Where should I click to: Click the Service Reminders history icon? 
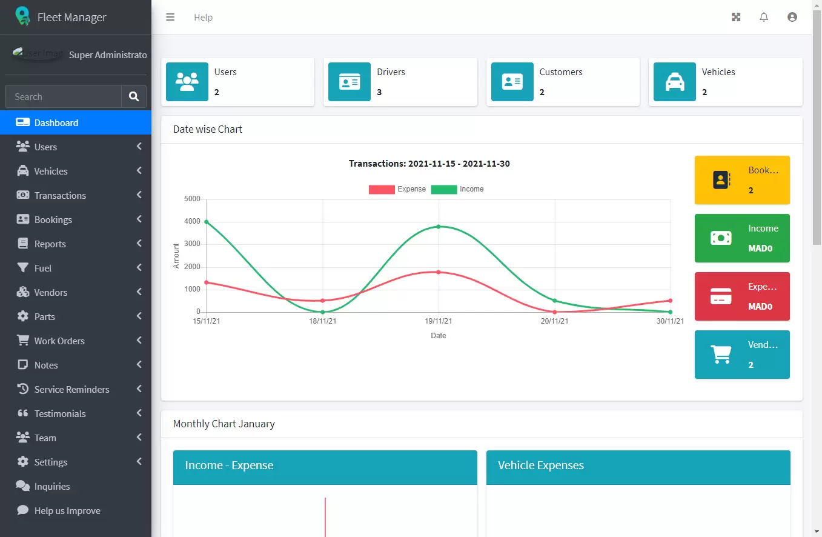[23, 389]
